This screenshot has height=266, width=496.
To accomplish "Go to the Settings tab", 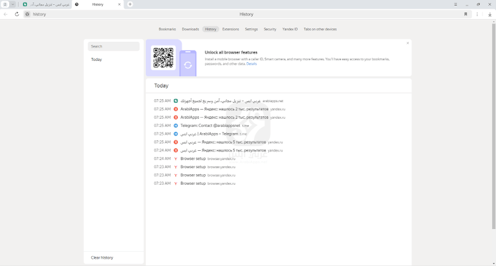I will pyautogui.click(x=251, y=29).
